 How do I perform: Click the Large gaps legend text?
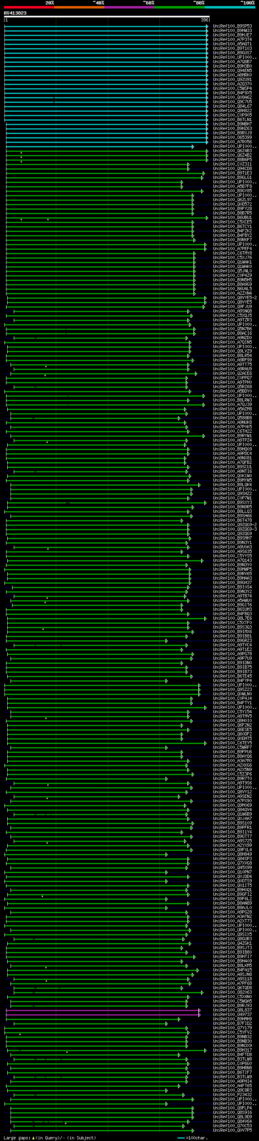[50, 1137]
